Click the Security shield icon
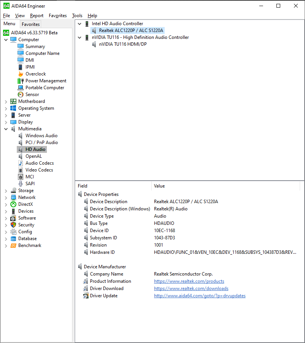305x343 pixels. pyautogui.click(x=13, y=224)
